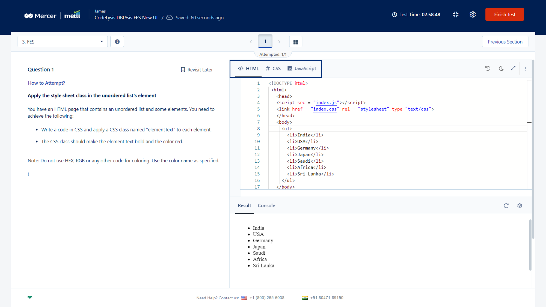546x307 pixels.
Task: Click the result panel scrollbar
Action: (530, 245)
